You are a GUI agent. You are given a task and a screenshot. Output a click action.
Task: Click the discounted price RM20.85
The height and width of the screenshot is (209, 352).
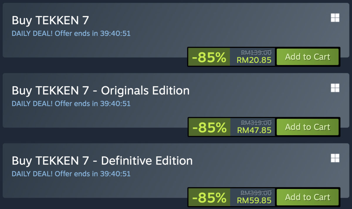[254, 60]
